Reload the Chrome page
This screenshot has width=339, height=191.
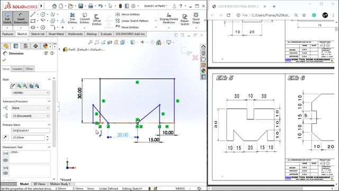[228, 15]
